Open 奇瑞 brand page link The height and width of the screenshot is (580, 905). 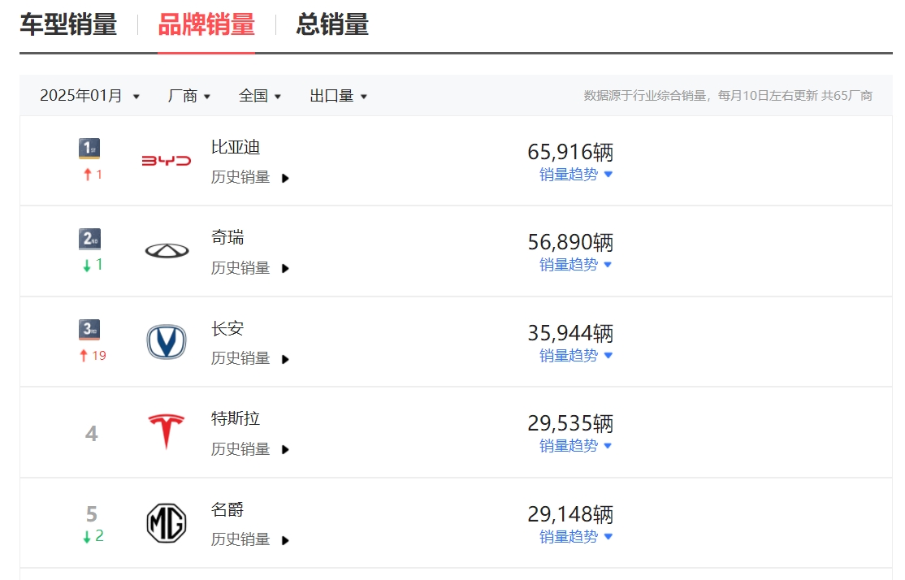pos(227,237)
